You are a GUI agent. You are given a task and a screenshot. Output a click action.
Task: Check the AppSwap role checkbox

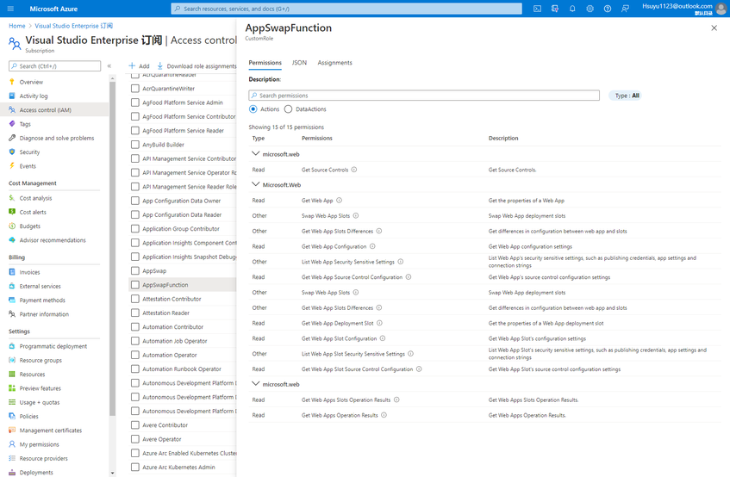point(135,270)
